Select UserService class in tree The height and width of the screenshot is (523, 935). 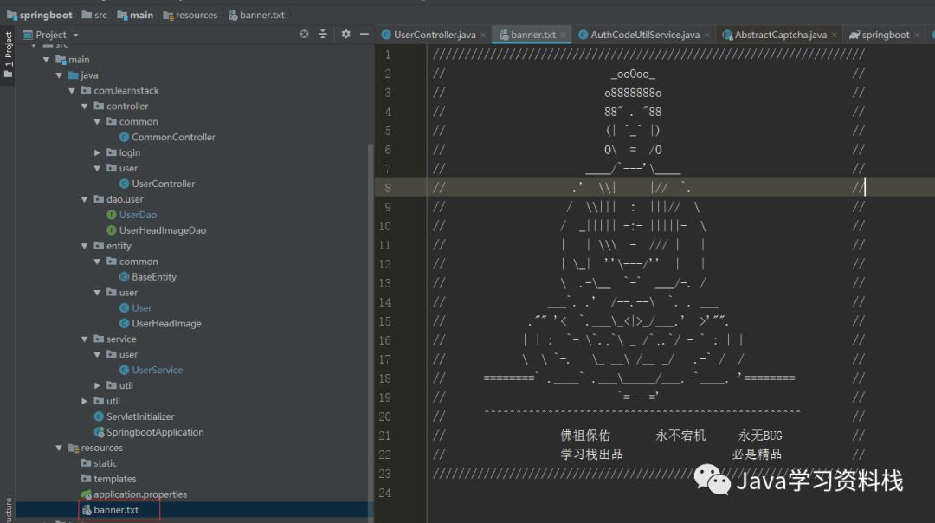pos(157,370)
